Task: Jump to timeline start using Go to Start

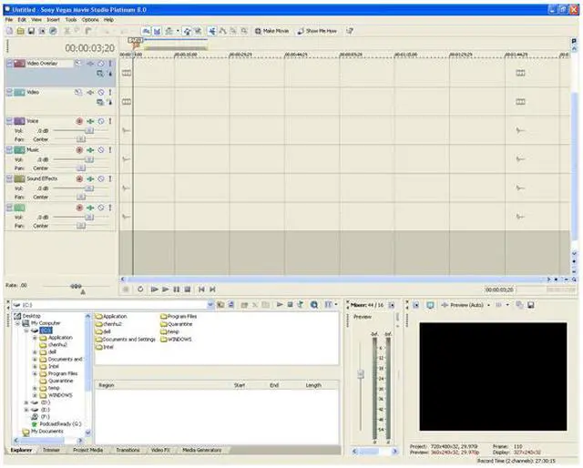Action: pyautogui.click(x=200, y=290)
